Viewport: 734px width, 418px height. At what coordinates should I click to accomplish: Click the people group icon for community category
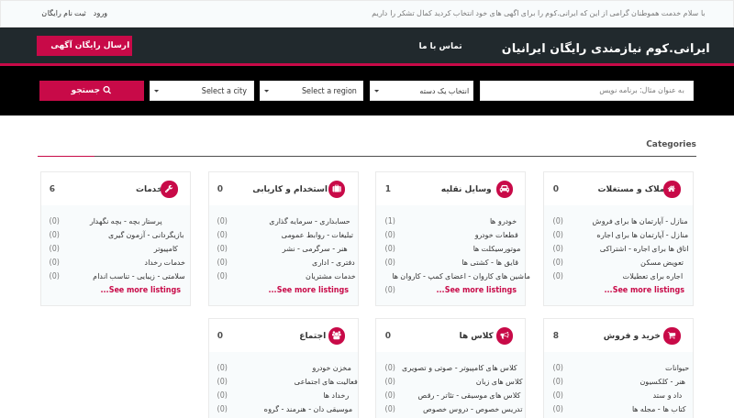point(337,335)
